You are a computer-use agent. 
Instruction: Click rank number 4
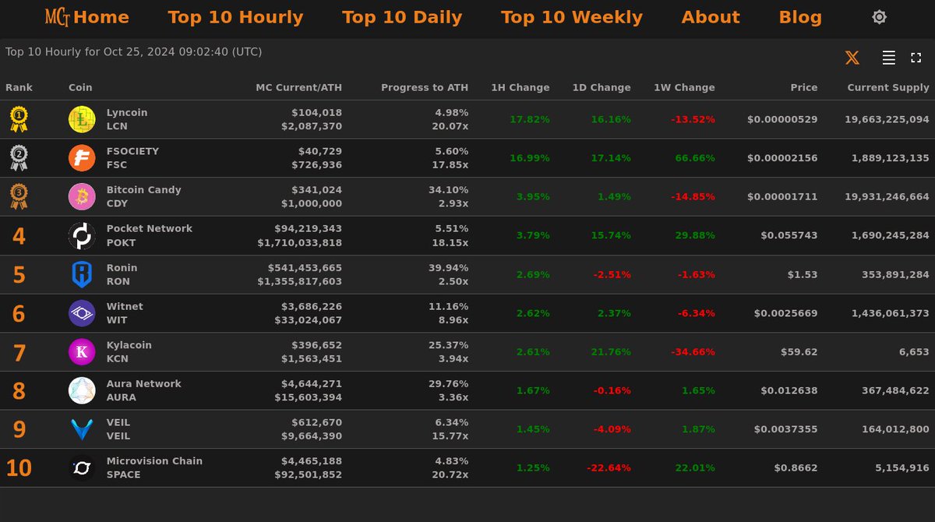[19, 236]
